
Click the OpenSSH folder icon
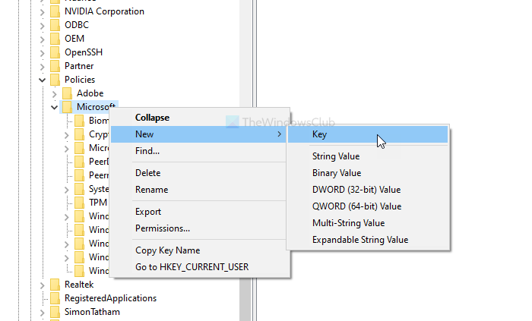(54, 52)
